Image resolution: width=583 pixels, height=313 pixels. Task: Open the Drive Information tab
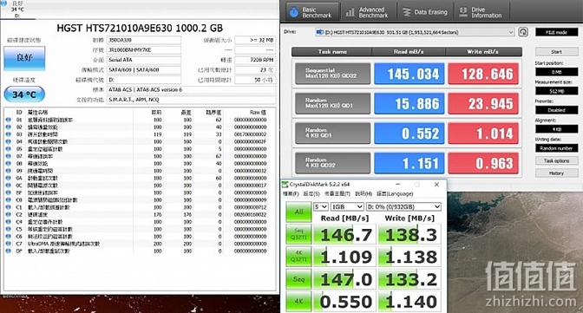tap(482, 12)
